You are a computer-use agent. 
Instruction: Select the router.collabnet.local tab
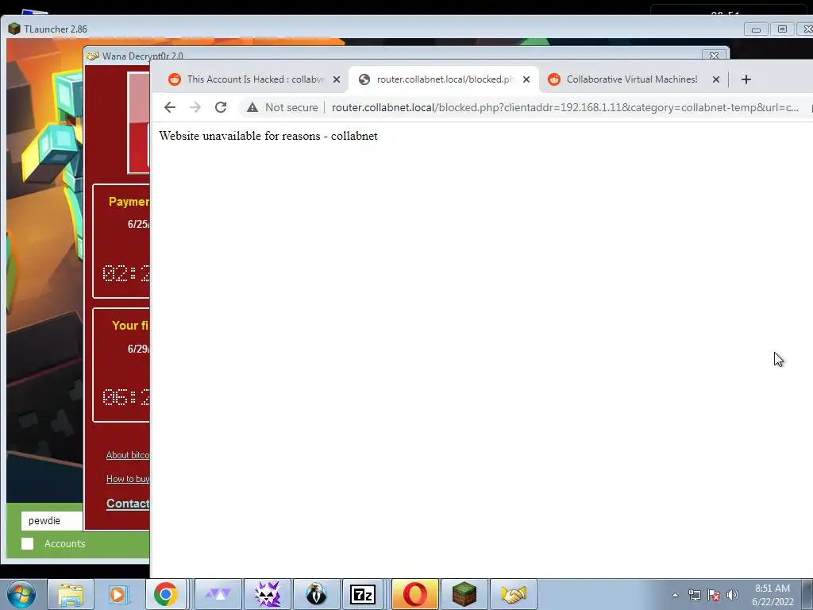point(445,79)
